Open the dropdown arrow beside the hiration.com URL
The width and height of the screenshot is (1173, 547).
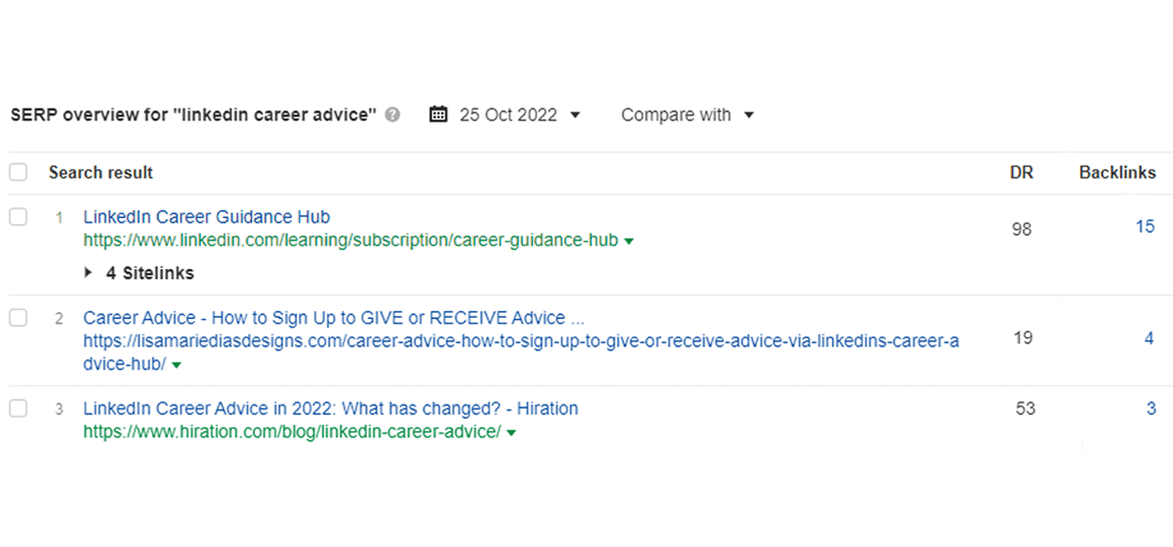point(511,431)
